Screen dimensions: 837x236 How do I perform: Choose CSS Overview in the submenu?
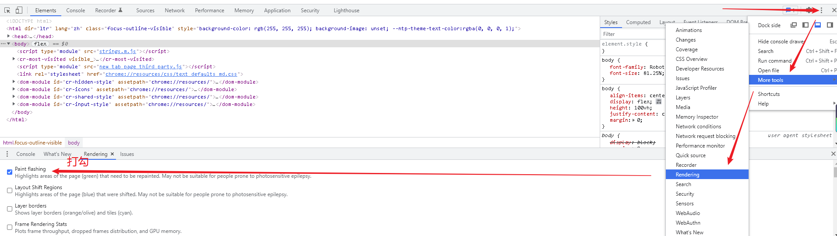(x=707, y=59)
